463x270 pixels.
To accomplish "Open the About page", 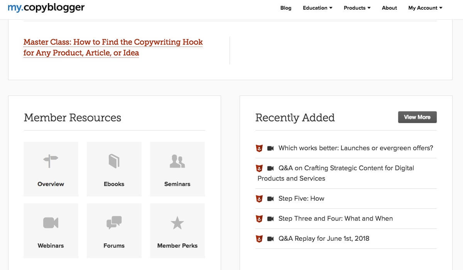I will click(x=389, y=8).
